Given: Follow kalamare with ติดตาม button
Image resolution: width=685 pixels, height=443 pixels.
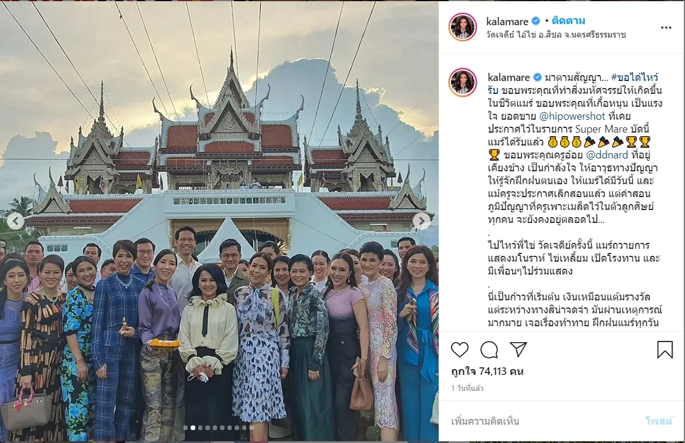Looking at the screenshot, I should 568,21.
